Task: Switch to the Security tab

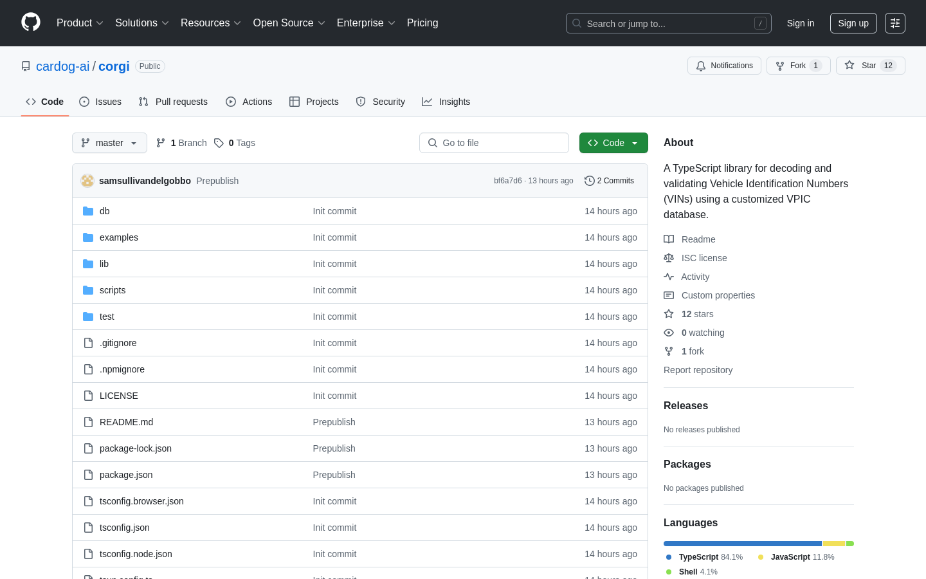Action: pyautogui.click(x=381, y=102)
